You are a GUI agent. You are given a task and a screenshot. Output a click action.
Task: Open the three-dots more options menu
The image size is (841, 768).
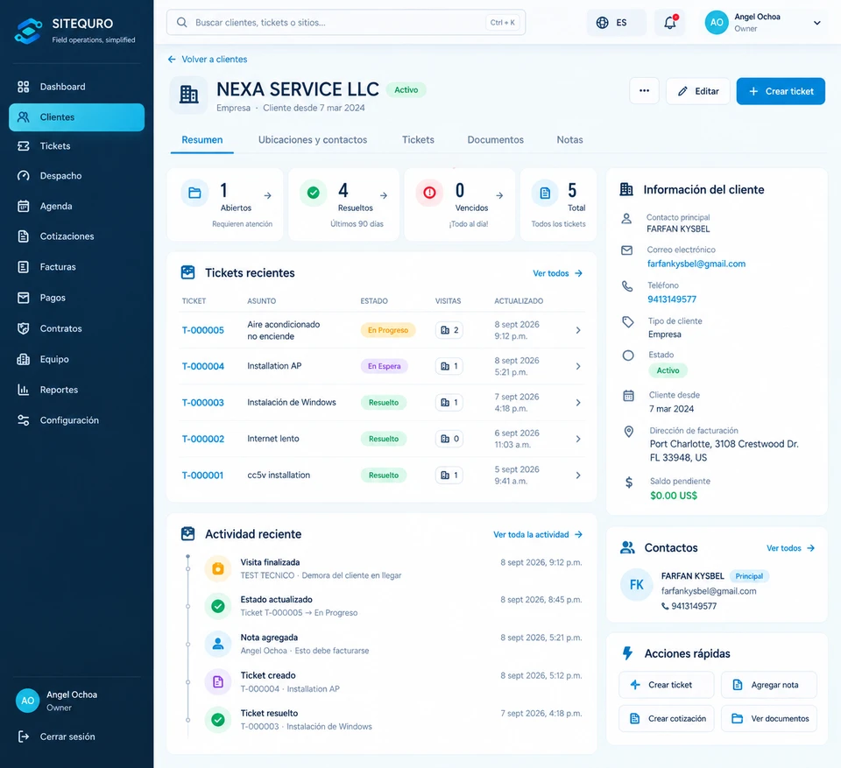[x=644, y=91]
